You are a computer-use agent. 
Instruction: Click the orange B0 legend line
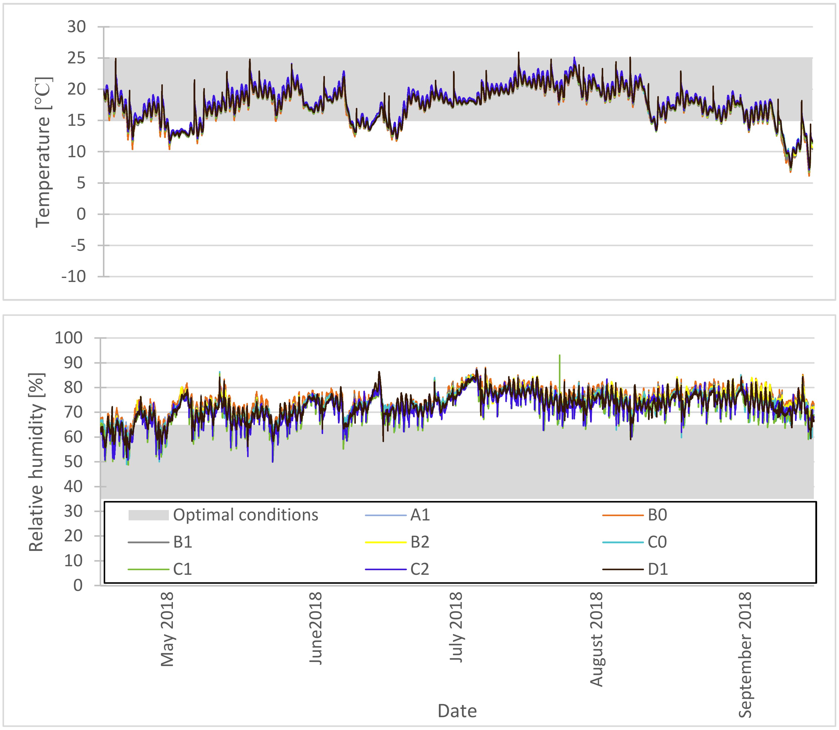click(623, 516)
